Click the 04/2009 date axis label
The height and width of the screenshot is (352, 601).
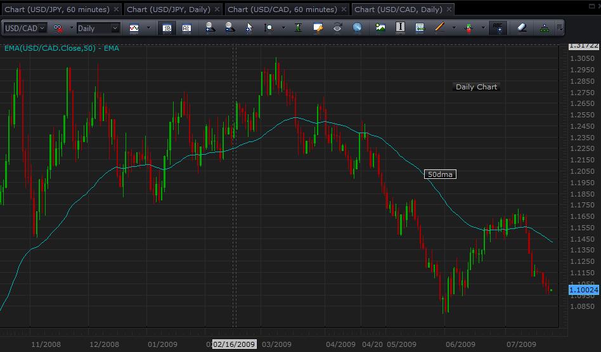click(x=340, y=344)
